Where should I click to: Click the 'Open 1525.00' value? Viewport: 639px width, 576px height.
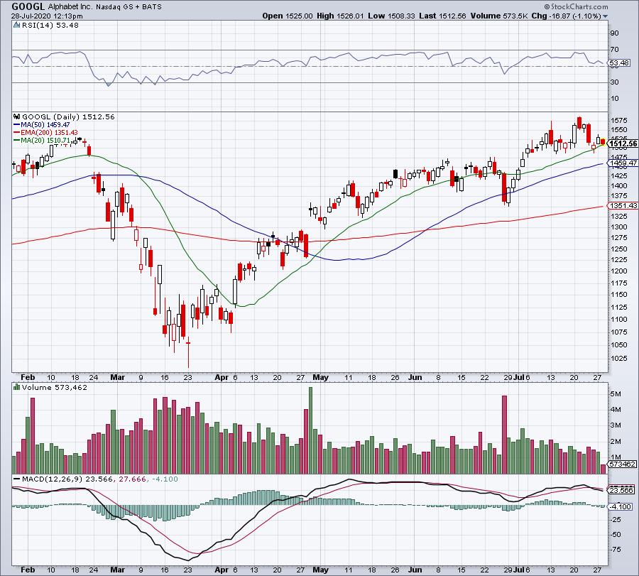tap(288, 16)
